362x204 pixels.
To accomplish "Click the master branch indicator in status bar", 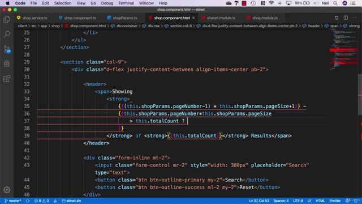I will (x=12, y=201).
